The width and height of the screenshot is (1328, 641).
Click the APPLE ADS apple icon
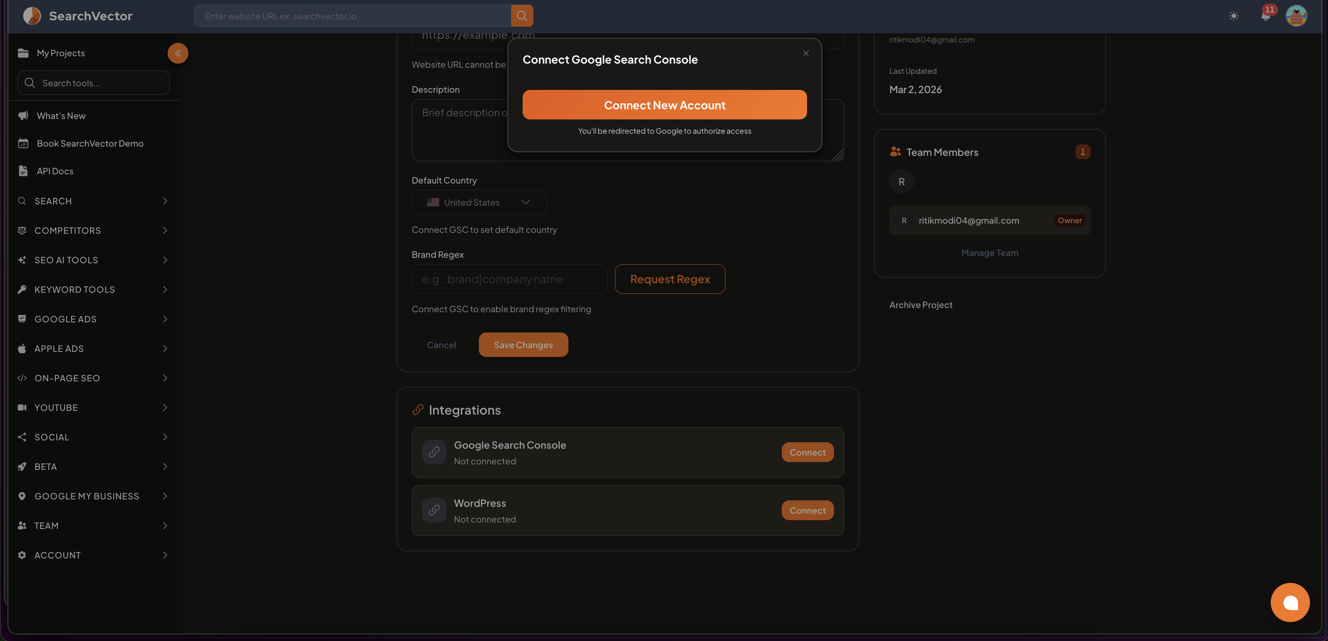[22, 349]
